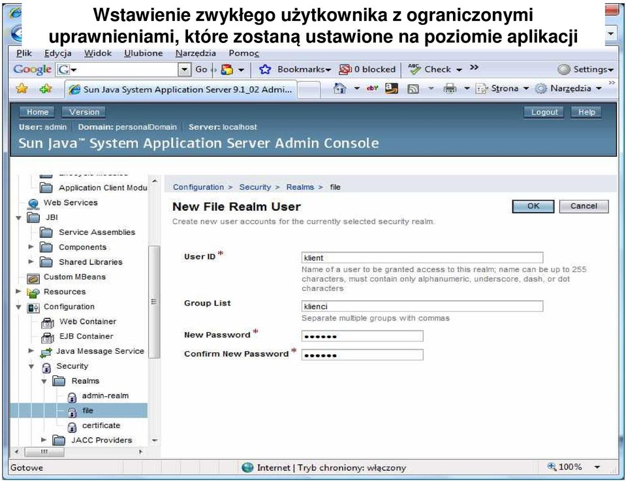The image size is (626, 481).
Task: Click the browser Home icon
Action: click(x=339, y=88)
